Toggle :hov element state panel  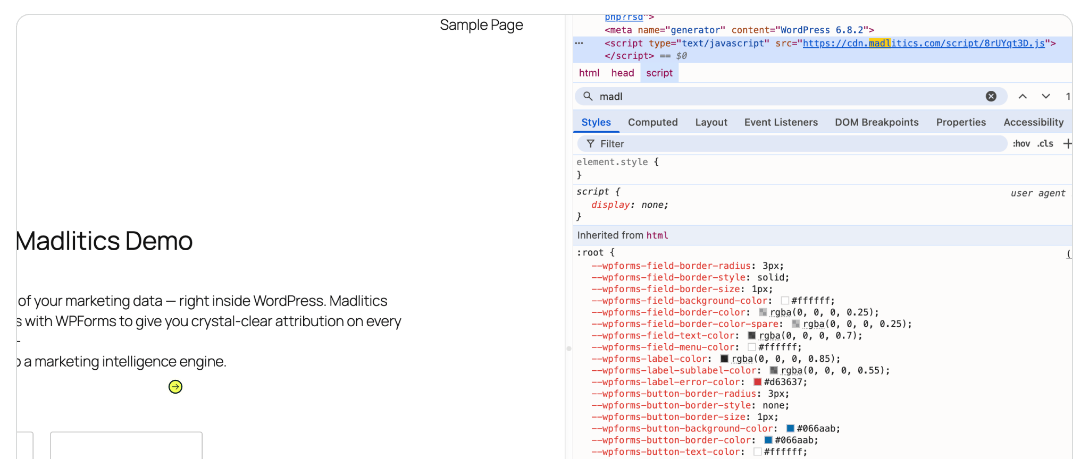(1021, 143)
